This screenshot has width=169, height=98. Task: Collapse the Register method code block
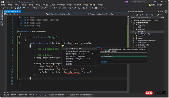[x=19, y=43]
